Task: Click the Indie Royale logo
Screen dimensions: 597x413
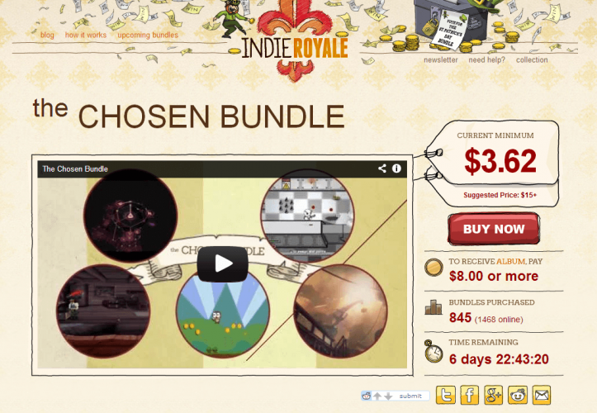Action: (294, 42)
